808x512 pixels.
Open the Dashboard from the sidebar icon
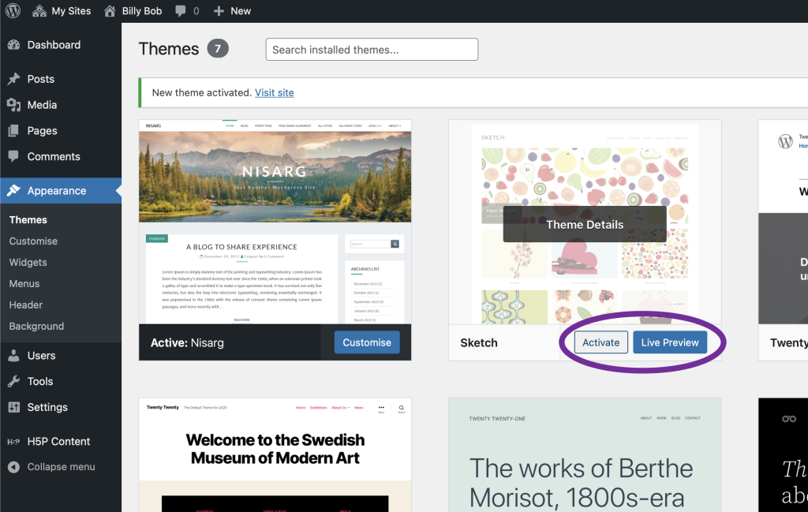14,45
